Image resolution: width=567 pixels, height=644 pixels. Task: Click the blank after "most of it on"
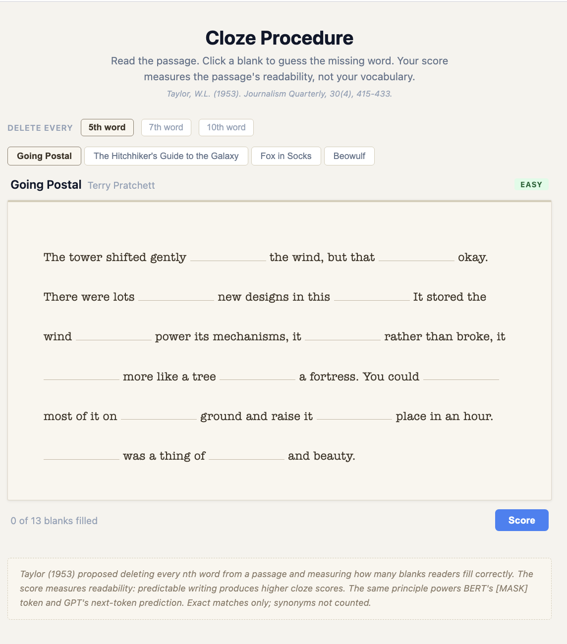159,417
